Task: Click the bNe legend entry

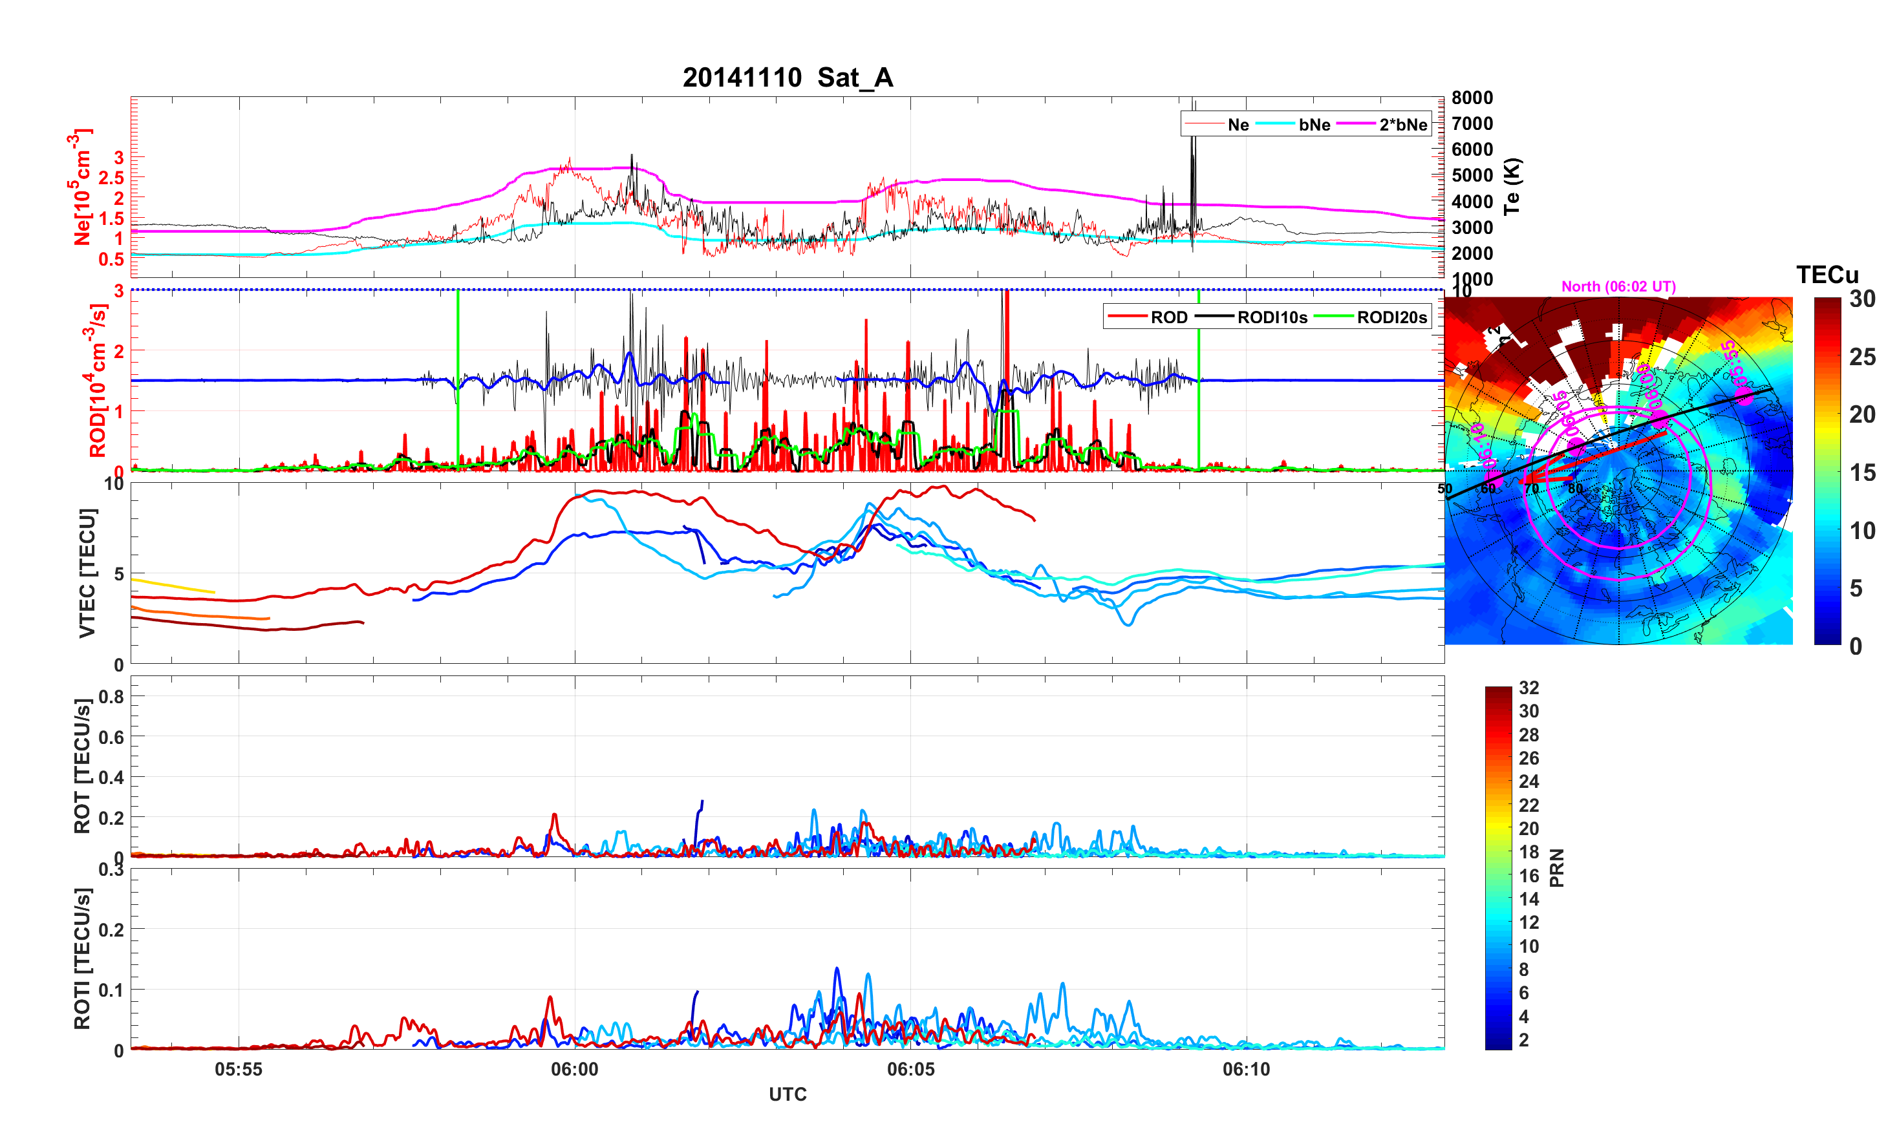Action: tap(1314, 125)
